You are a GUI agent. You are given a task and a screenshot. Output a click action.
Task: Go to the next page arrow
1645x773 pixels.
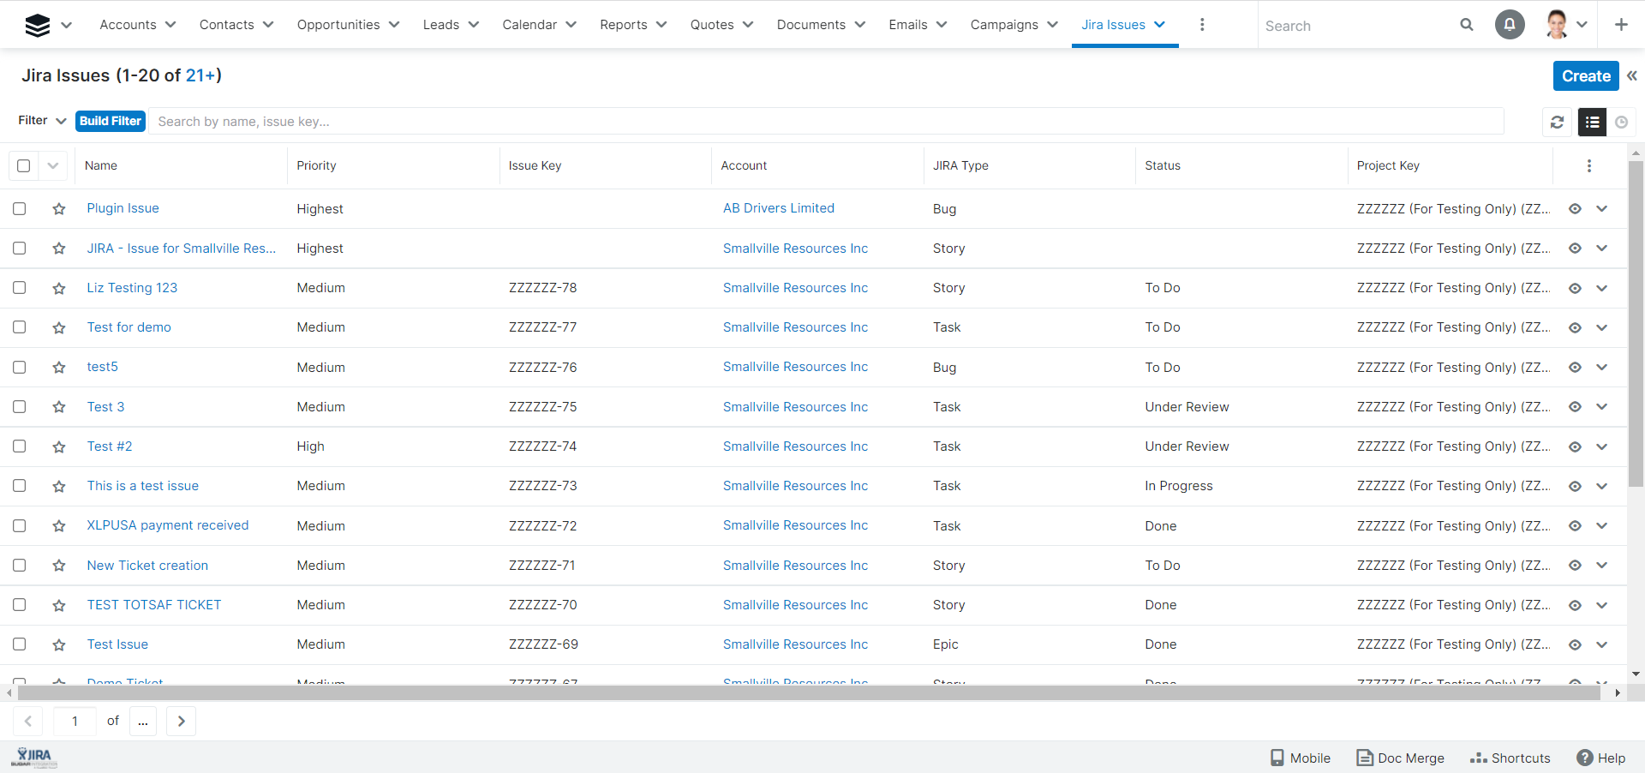click(x=181, y=721)
